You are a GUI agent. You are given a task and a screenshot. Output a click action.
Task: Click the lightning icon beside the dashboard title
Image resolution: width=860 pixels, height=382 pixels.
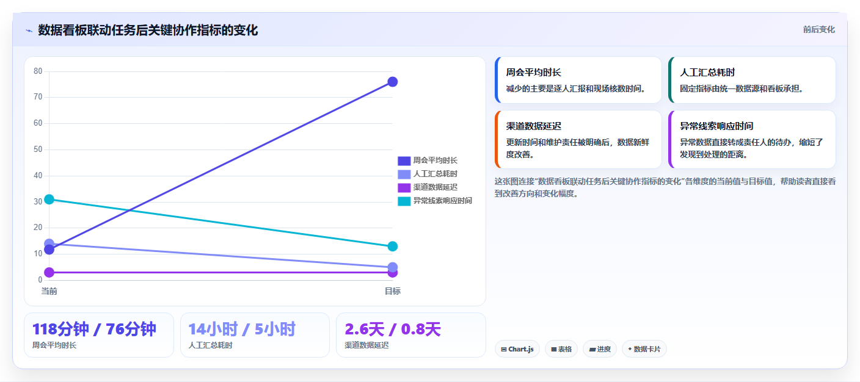pyautogui.click(x=29, y=31)
